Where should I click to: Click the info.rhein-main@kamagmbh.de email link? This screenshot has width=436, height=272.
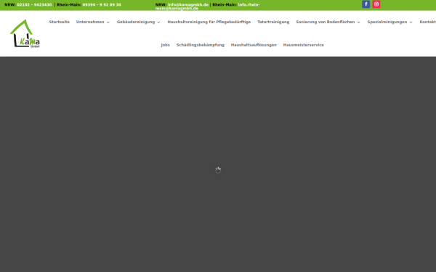point(207,7)
